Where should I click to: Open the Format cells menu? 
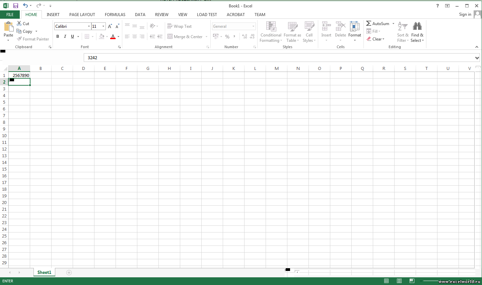[x=355, y=31]
